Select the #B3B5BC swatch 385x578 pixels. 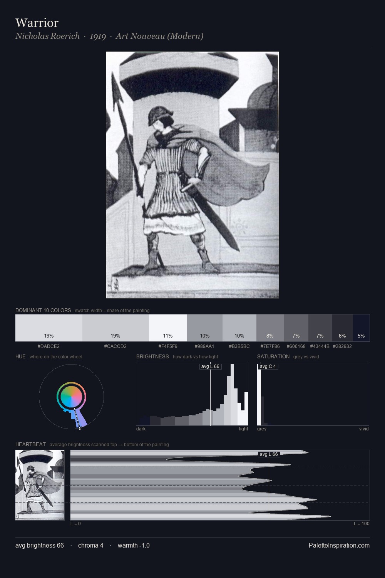point(239,328)
